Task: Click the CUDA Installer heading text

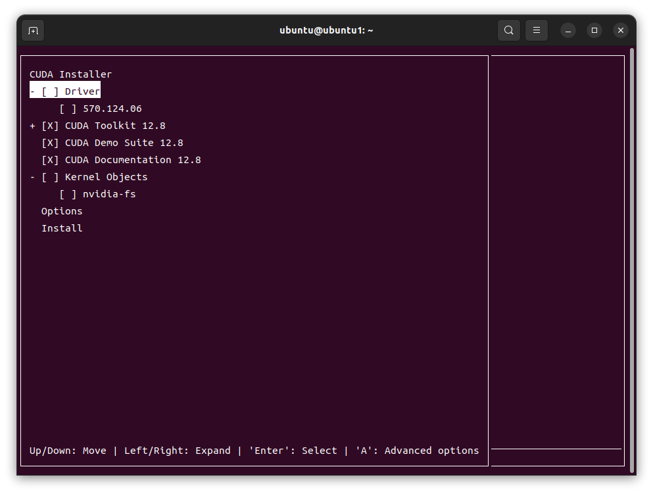Action: point(71,74)
